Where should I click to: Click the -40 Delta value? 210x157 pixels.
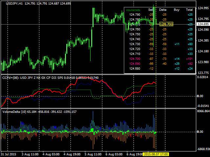(164, 64)
